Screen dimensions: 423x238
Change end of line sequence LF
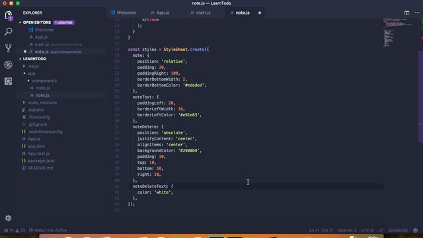coord(381,230)
